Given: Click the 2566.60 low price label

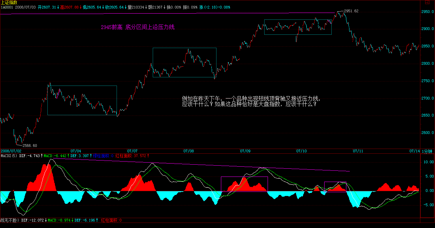Looking at the screenshot, I should coord(30,146).
